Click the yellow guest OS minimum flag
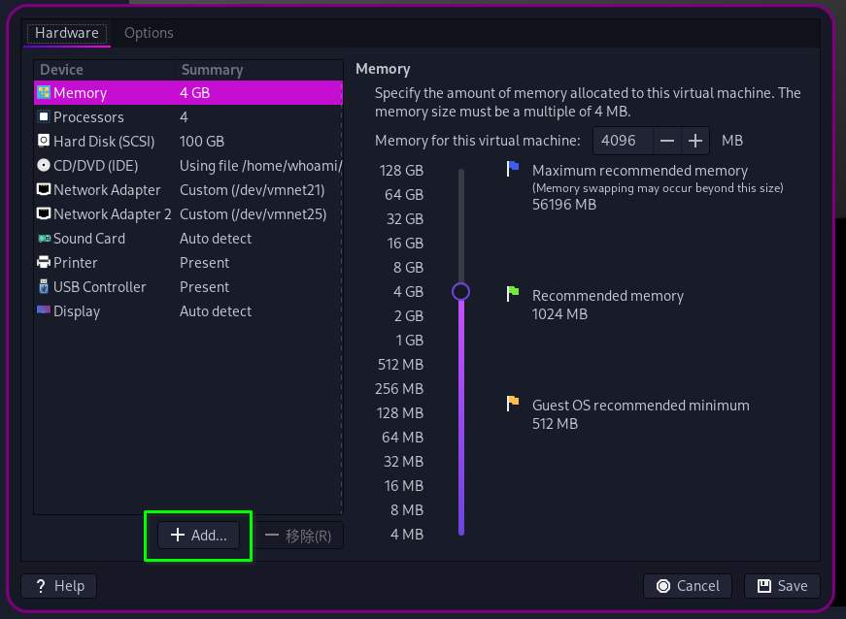The image size is (846, 619). [x=513, y=402]
